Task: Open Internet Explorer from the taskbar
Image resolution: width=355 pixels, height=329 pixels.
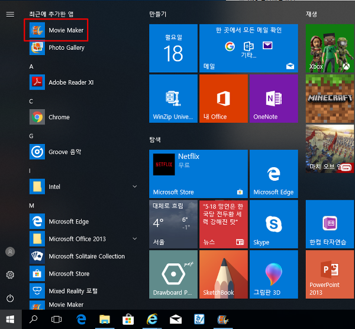Action: click(x=152, y=320)
